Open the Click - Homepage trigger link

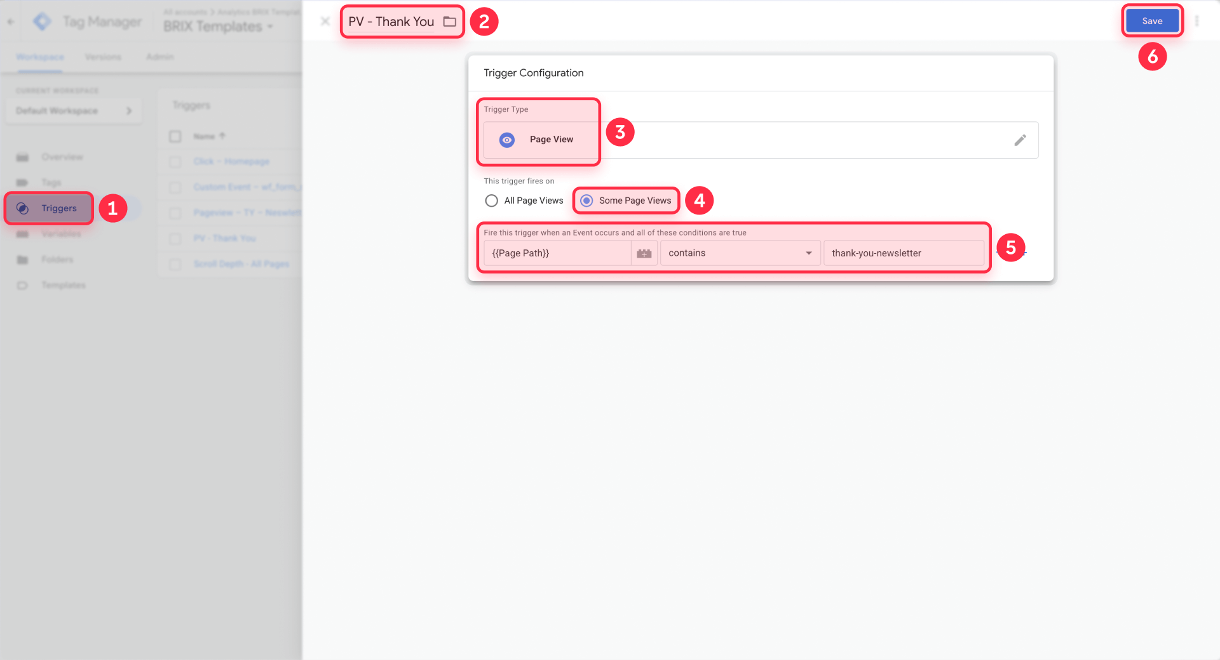pyautogui.click(x=231, y=162)
